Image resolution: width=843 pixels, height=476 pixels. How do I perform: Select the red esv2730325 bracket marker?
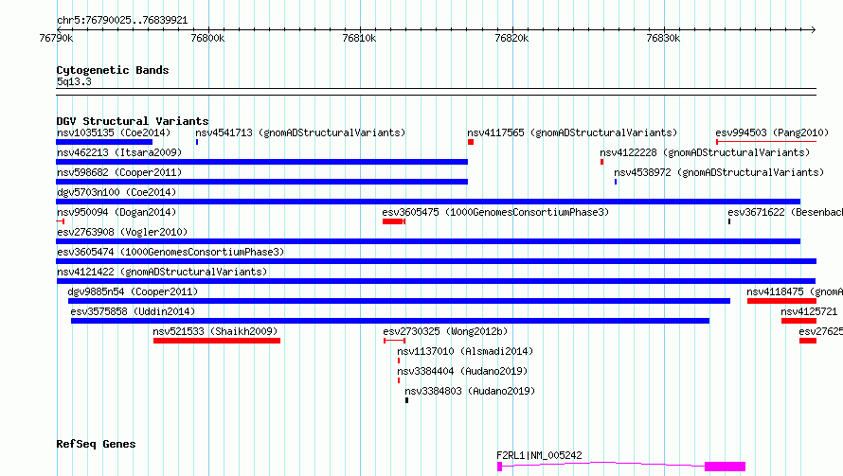point(395,341)
